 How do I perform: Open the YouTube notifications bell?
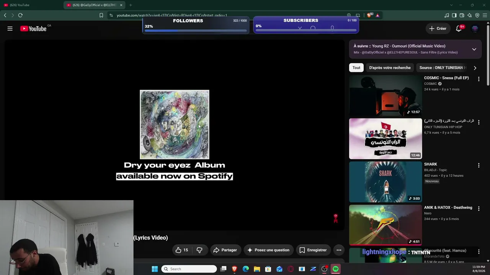click(x=459, y=29)
